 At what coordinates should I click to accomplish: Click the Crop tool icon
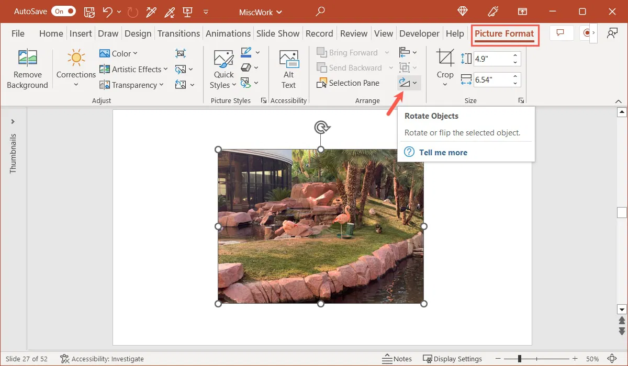[444, 59]
